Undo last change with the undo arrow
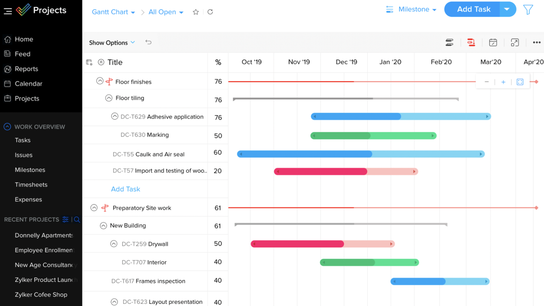Image resolution: width=544 pixels, height=306 pixels. coord(148,42)
